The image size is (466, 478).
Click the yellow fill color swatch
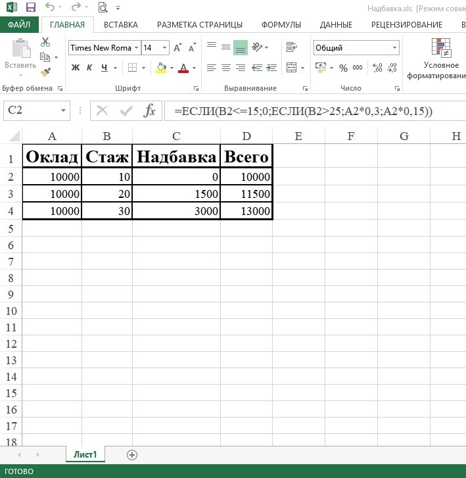[x=161, y=68]
